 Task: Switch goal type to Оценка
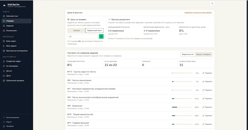pyautogui.click(x=76, y=30)
